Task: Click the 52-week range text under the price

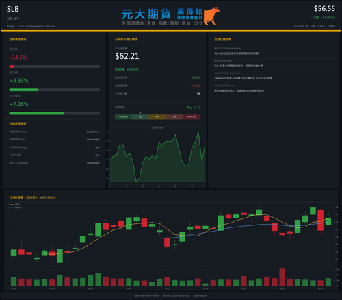Action: [322, 26]
